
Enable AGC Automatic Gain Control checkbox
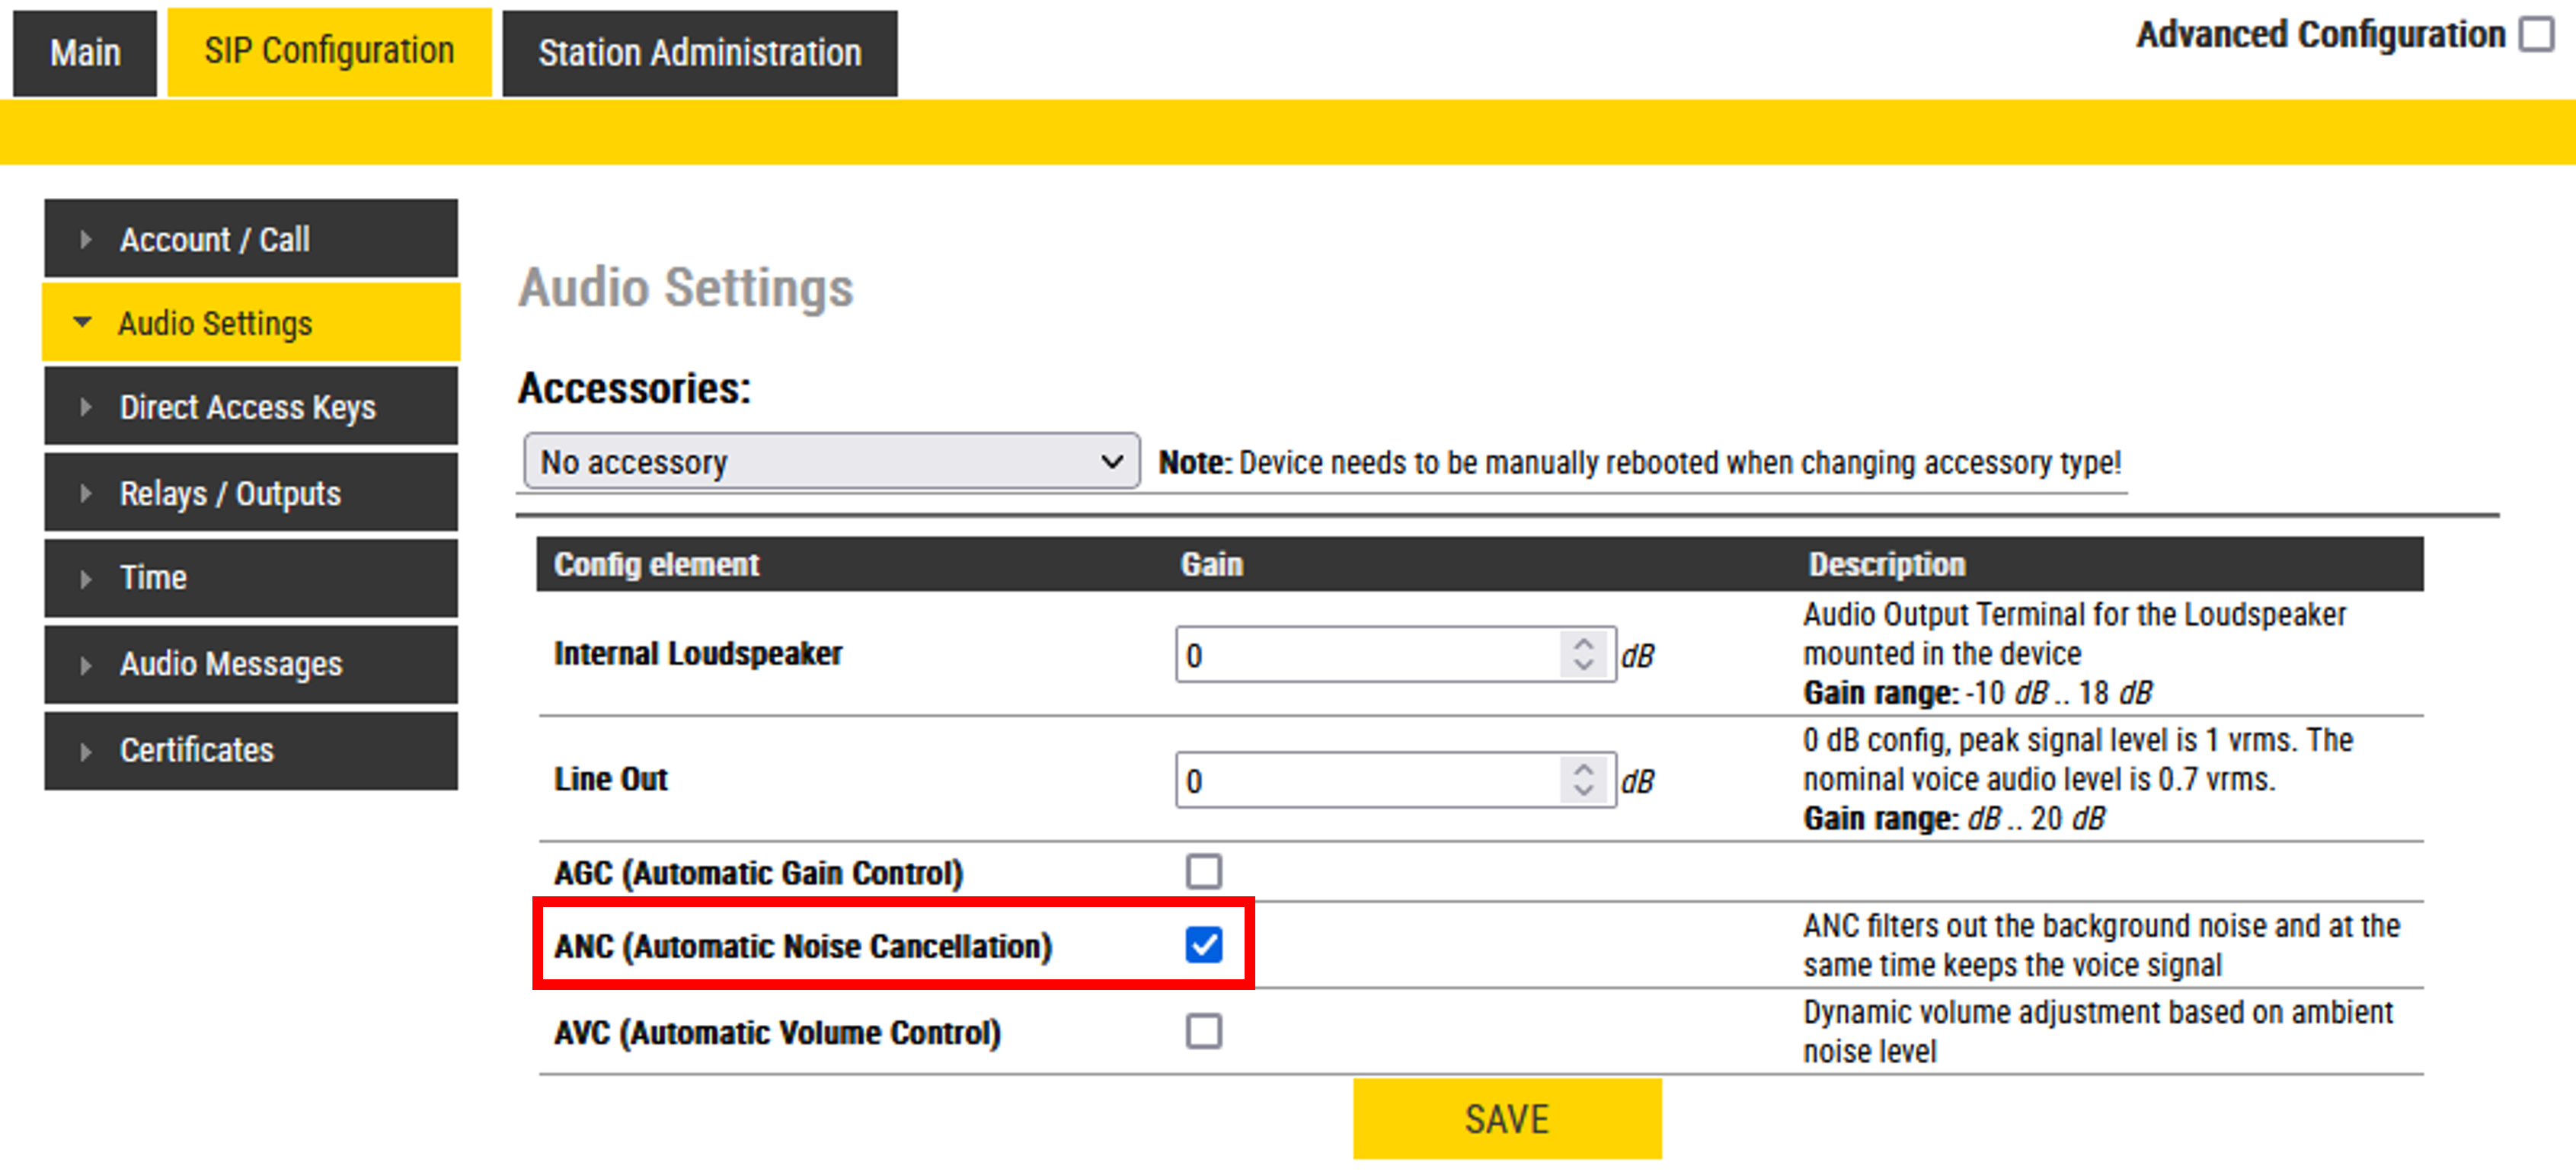(1203, 871)
